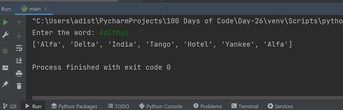
Task: Move down the stack trace with the down arrow
Action: pos(19,35)
